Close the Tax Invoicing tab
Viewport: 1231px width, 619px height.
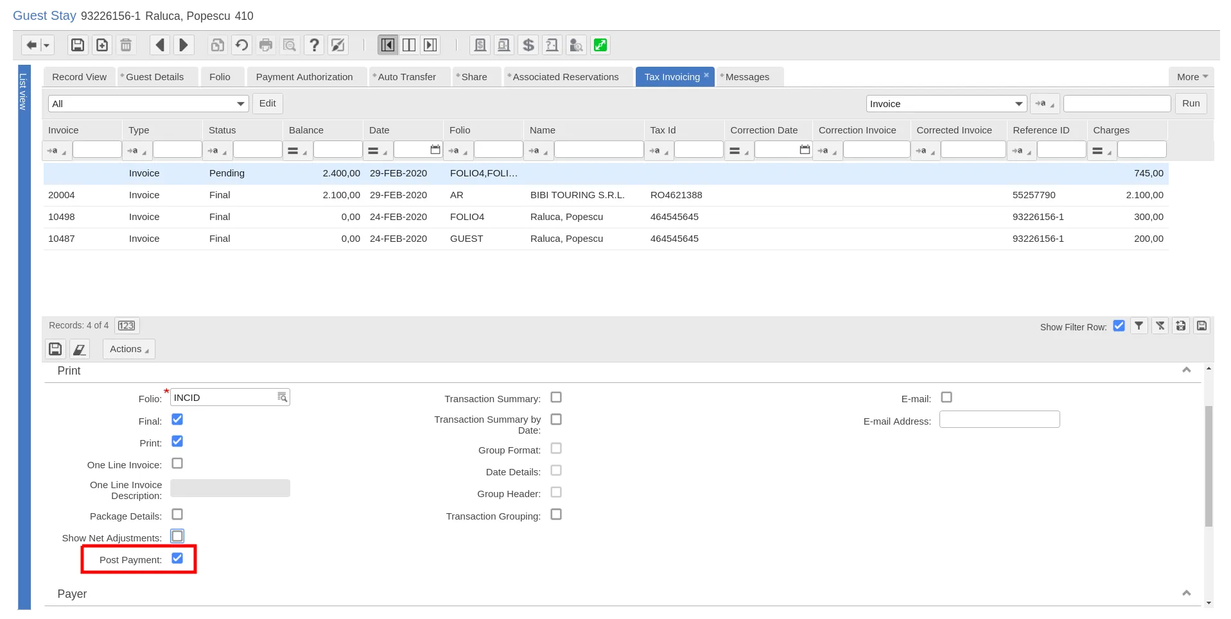click(x=706, y=74)
